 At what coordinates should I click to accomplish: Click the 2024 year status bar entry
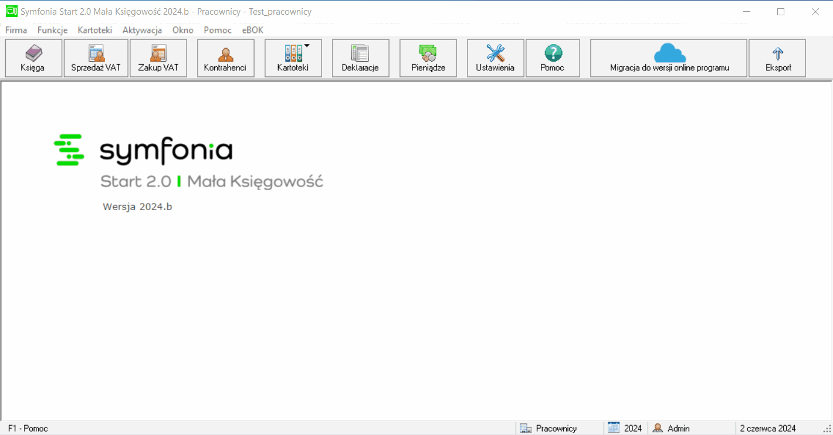point(625,429)
